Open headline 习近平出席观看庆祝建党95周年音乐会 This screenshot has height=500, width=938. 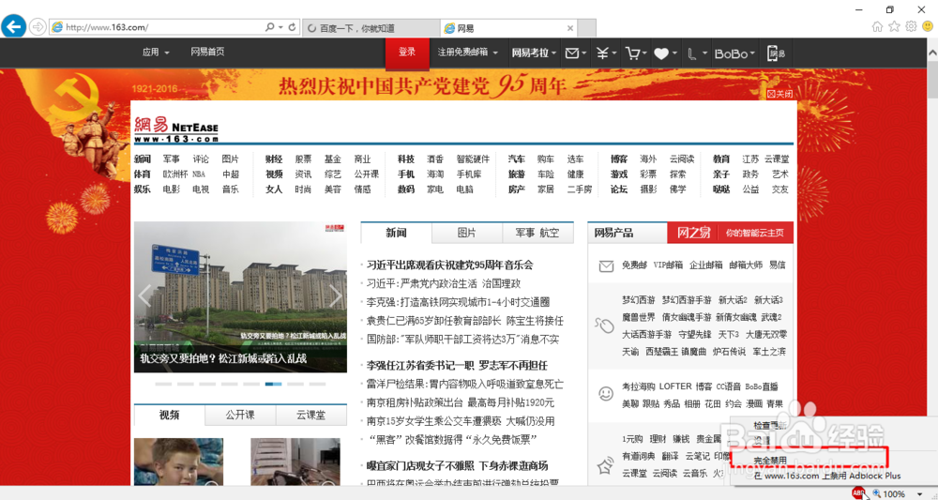[x=449, y=265]
